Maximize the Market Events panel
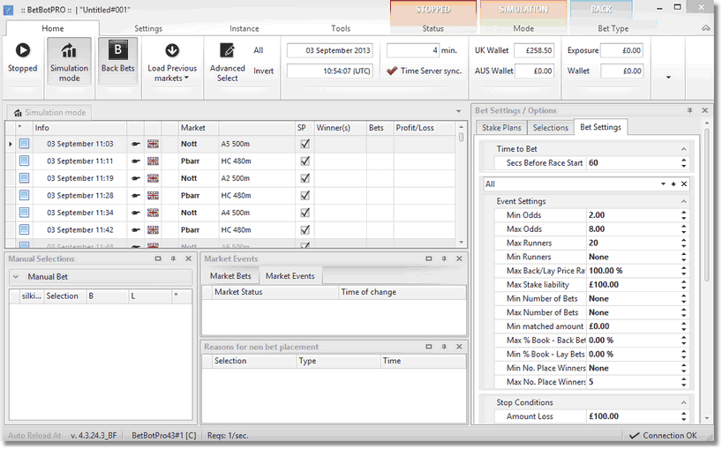722x449 pixels. [429, 258]
